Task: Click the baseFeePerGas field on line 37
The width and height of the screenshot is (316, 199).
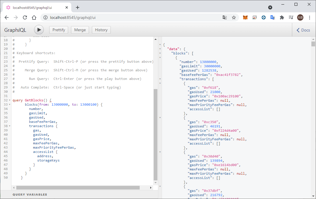Action: click(42, 122)
